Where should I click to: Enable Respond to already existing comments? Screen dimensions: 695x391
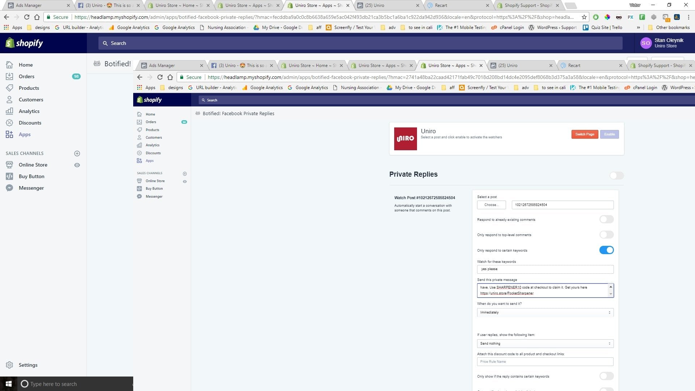click(606, 219)
